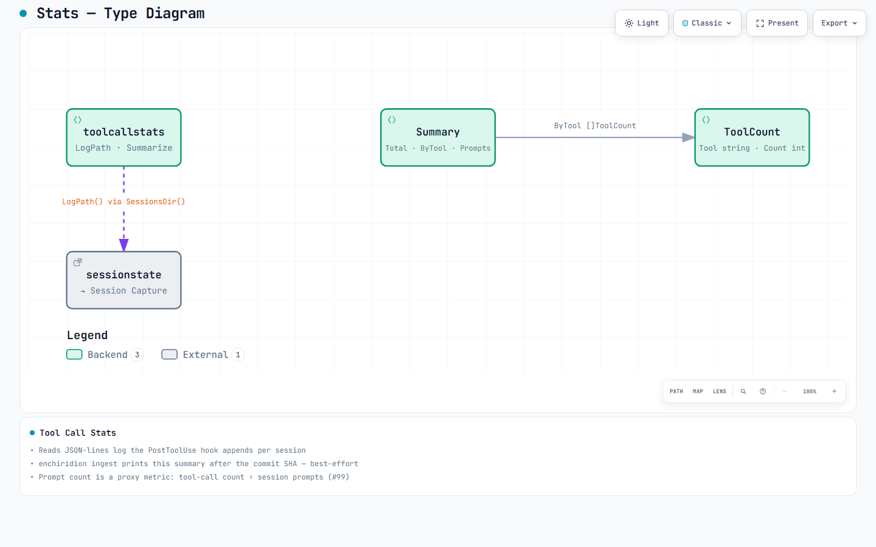Reset zoom via the 100% indicator
The image size is (876, 547).
coord(810,391)
